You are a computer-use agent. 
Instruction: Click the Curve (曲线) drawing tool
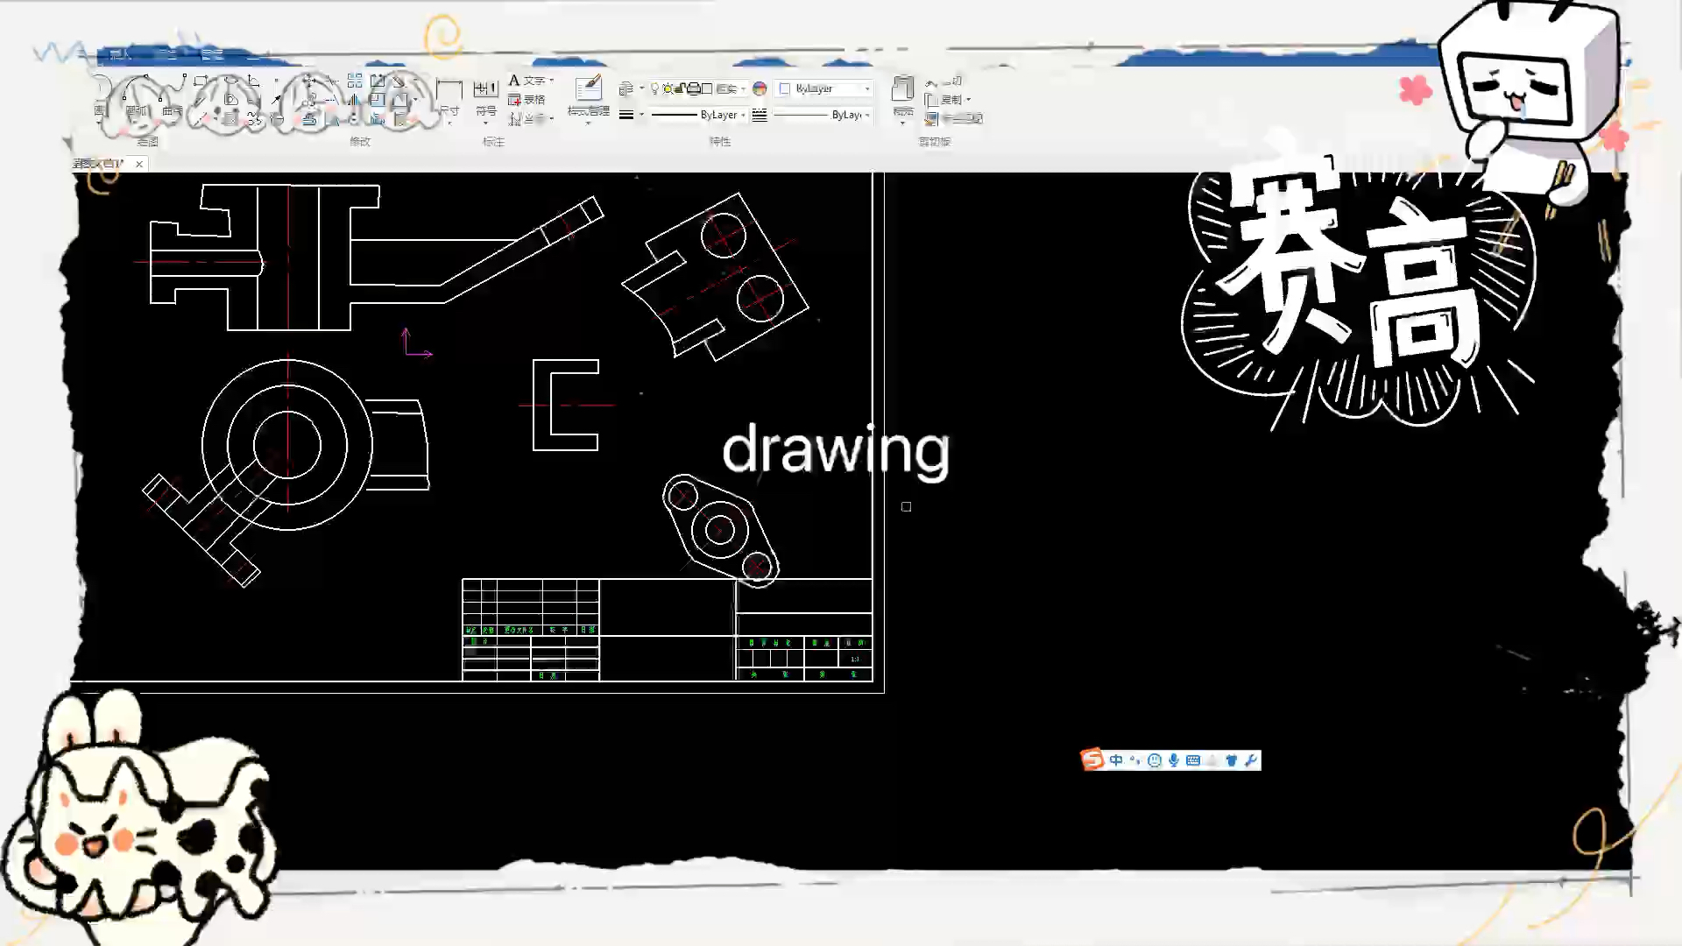[x=172, y=97]
